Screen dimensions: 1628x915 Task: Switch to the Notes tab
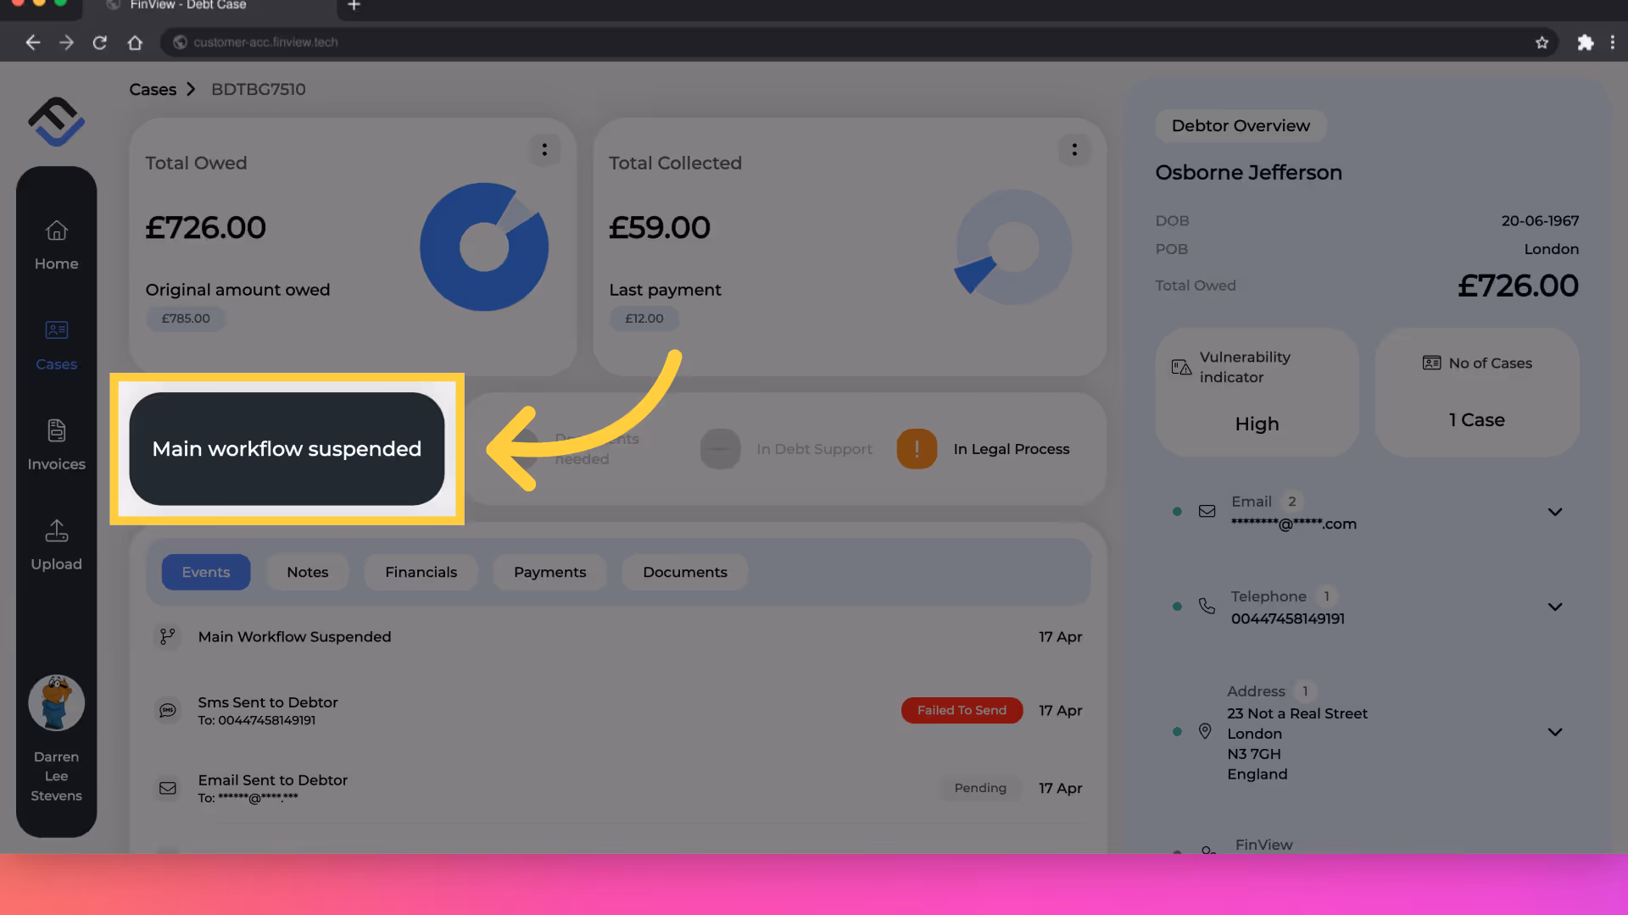pos(307,572)
